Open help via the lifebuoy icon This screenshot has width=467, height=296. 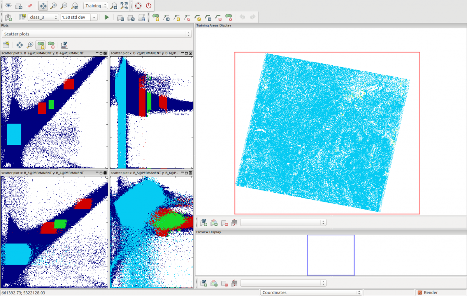coord(138,6)
